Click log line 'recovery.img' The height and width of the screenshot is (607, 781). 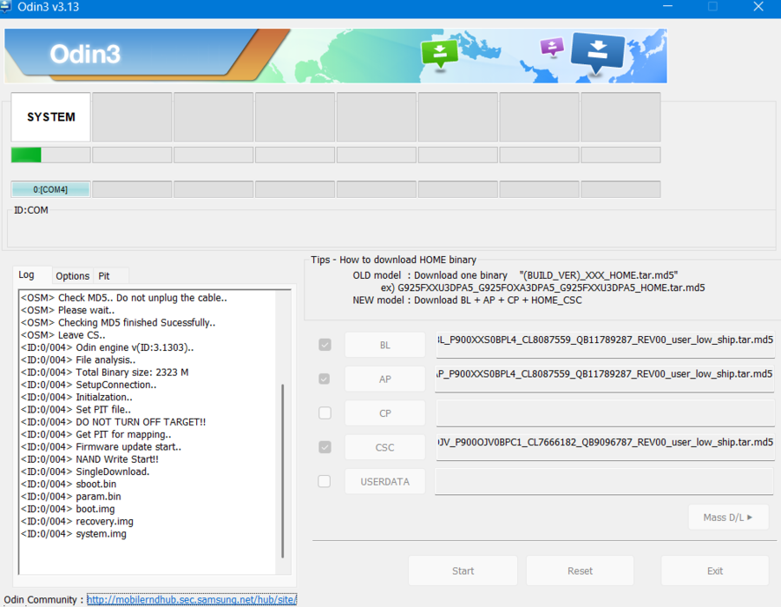pos(77,521)
